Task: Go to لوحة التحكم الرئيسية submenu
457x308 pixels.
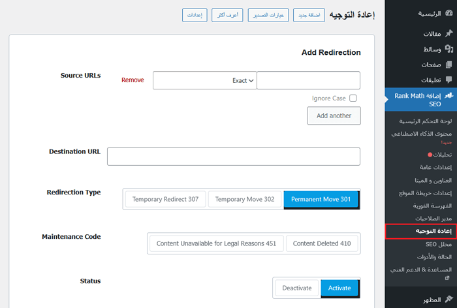Action: pos(425,121)
